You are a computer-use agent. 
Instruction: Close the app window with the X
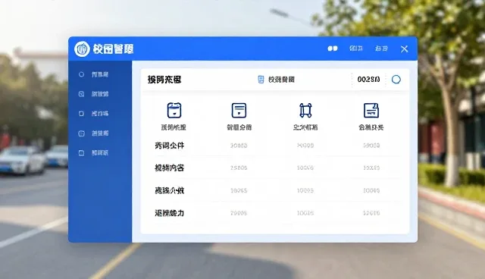tap(404, 49)
